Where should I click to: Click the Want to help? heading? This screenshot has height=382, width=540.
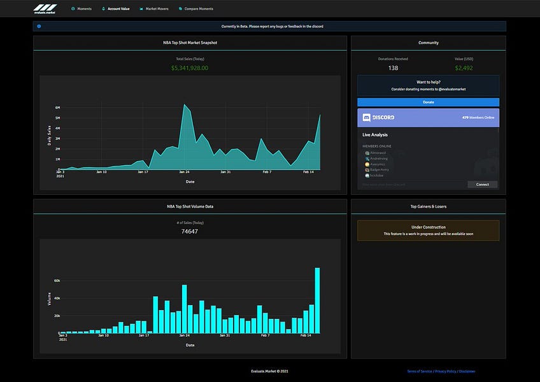tap(429, 82)
